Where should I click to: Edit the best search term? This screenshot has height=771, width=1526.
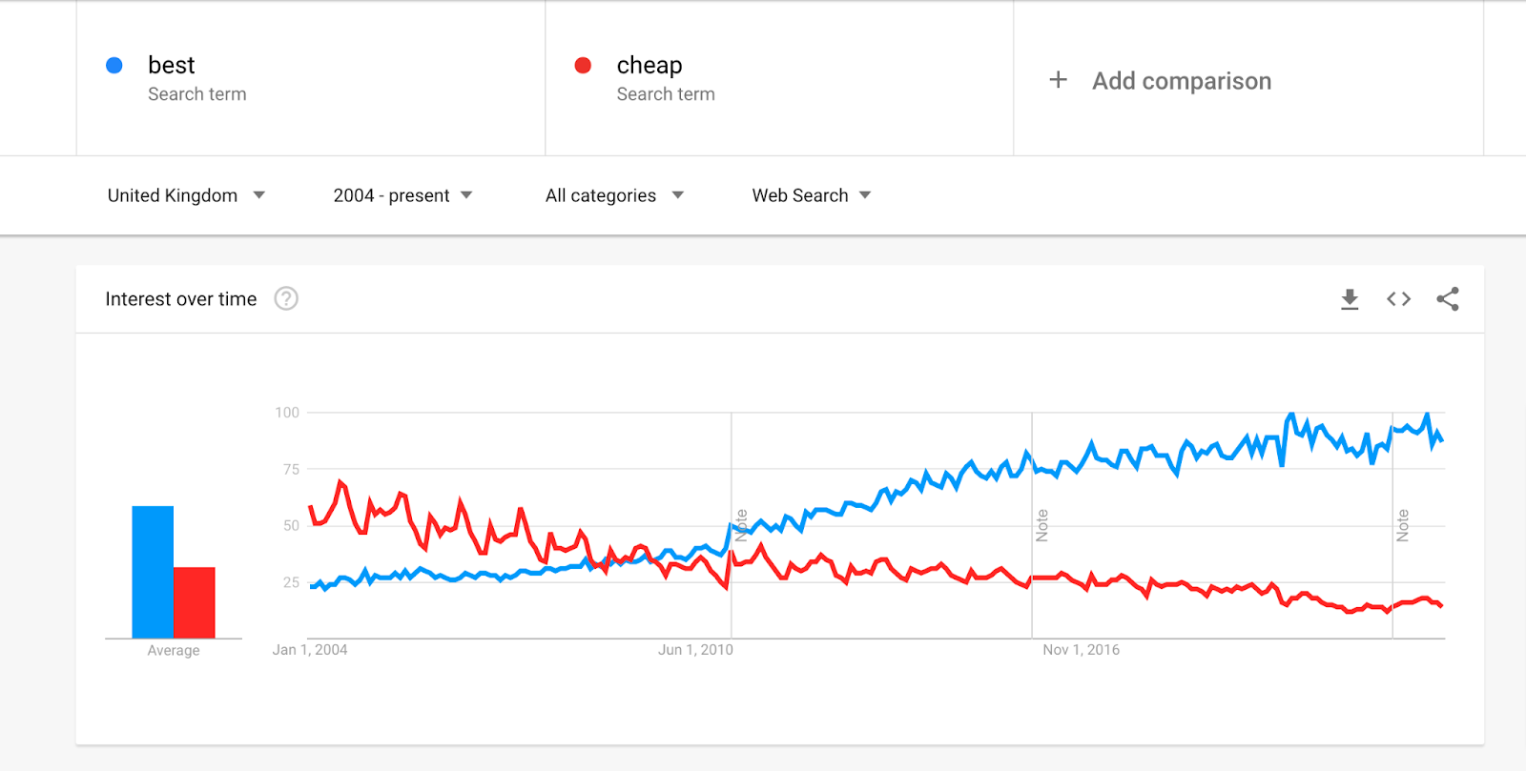coord(311,78)
